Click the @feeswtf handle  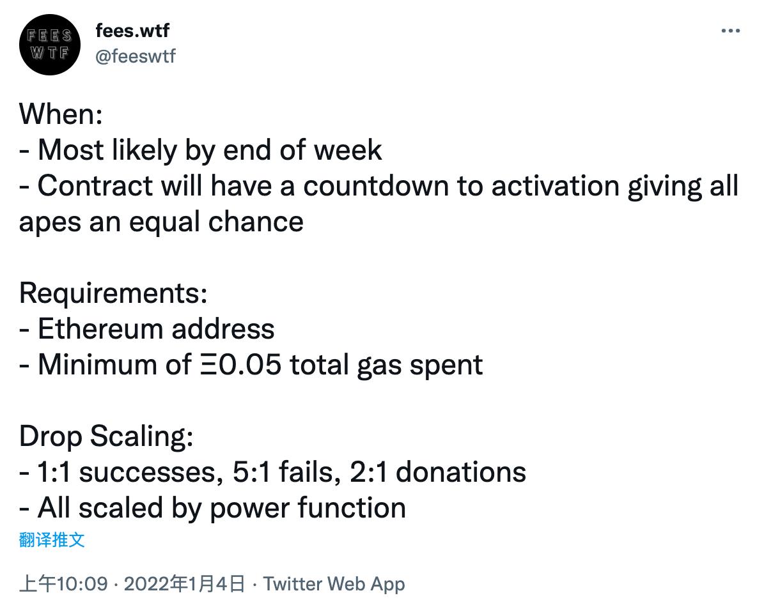(136, 56)
